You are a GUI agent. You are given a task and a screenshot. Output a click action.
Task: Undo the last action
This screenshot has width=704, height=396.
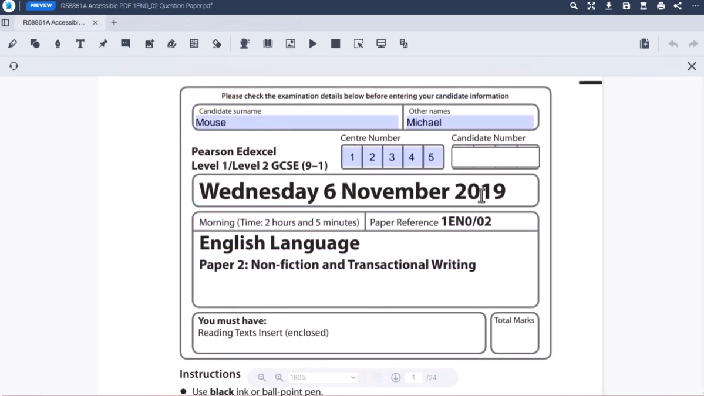tap(673, 43)
